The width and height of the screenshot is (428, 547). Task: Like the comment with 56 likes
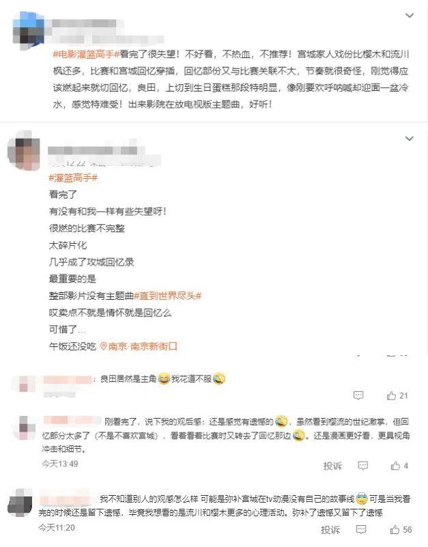tap(395, 529)
